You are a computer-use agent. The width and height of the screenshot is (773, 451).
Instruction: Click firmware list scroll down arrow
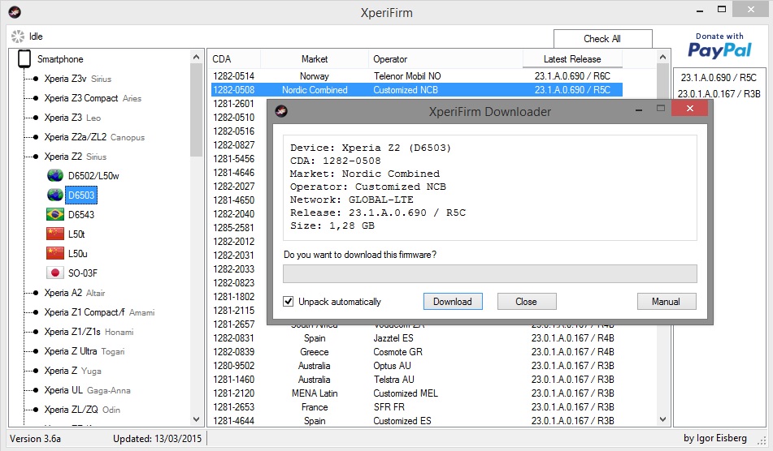[x=663, y=419]
